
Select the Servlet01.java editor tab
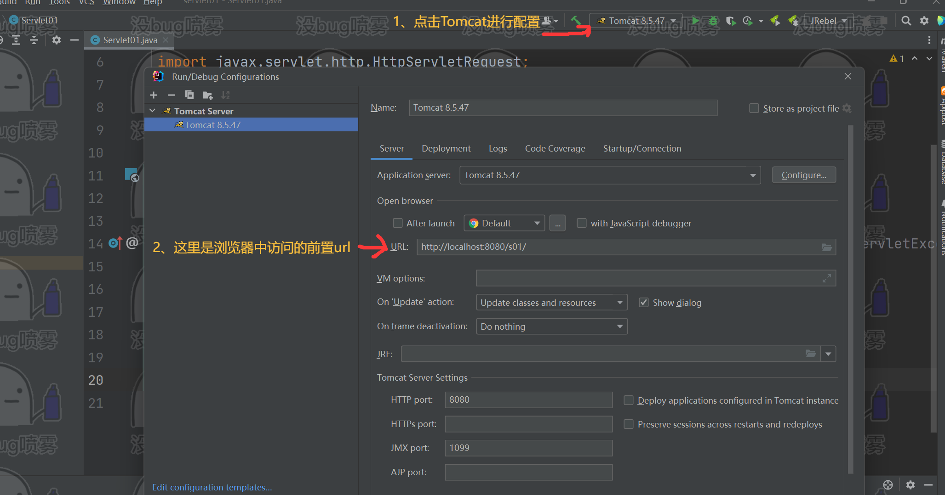130,40
